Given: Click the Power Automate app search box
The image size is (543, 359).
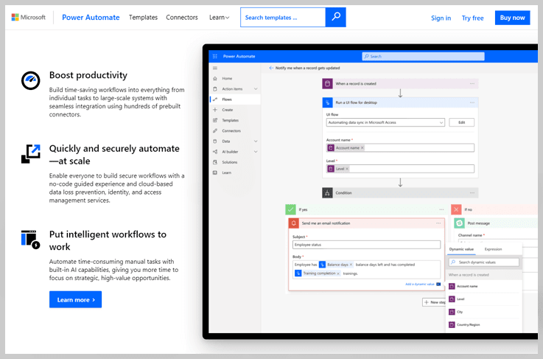Looking at the screenshot, I should (423, 56).
